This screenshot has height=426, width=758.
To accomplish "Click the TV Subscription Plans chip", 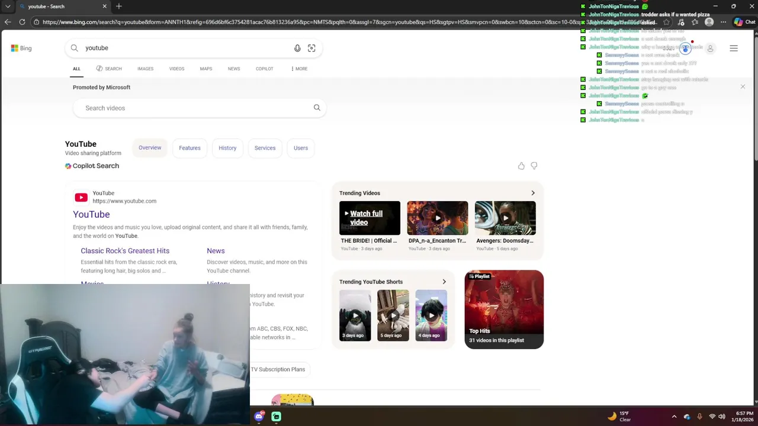I will tap(278, 369).
